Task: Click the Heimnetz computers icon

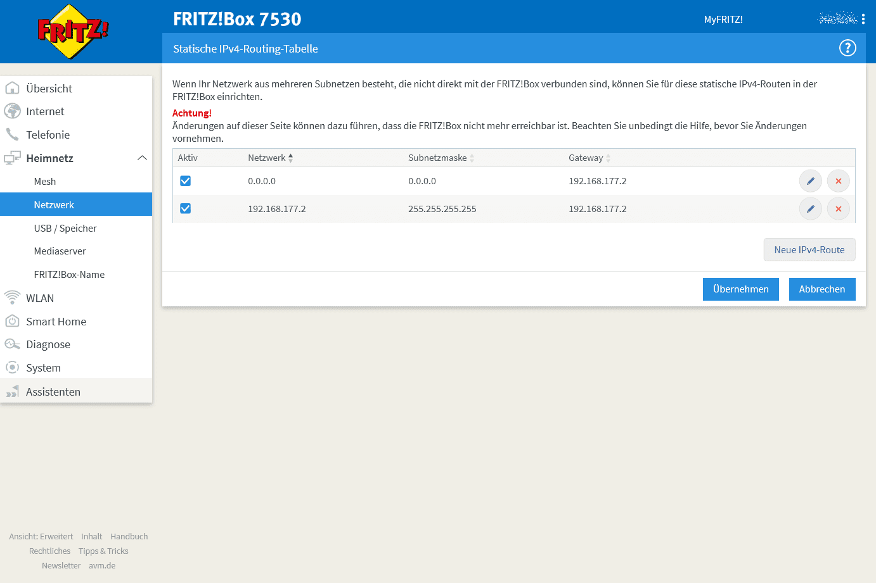Action: pyautogui.click(x=12, y=158)
